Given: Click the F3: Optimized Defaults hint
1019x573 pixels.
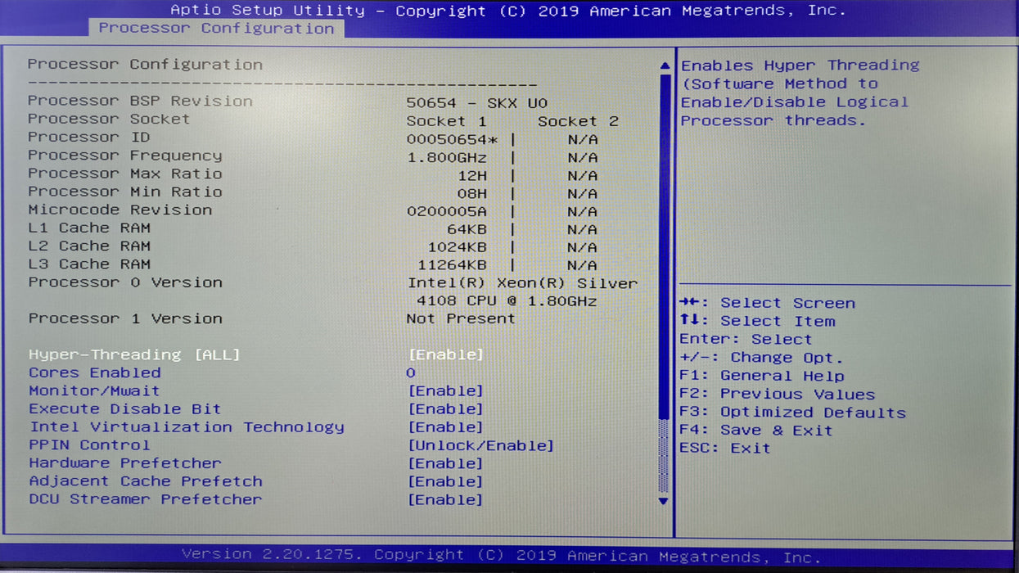Looking at the screenshot, I should (792, 413).
